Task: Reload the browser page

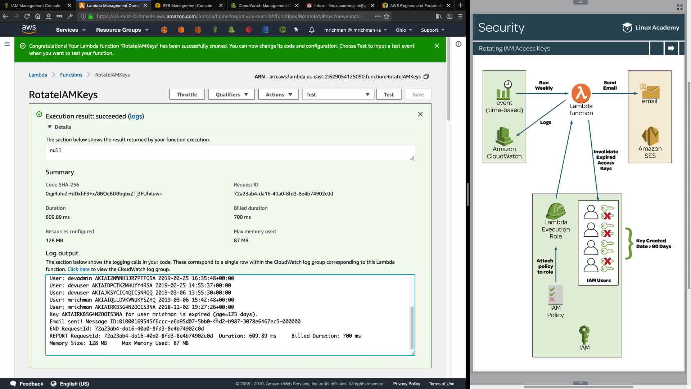Action: pyautogui.click(x=27, y=16)
